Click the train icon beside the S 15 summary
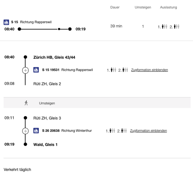This screenshot has height=176, width=193. (x=6, y=22)
